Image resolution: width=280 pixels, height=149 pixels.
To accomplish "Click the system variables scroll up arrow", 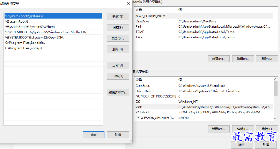I will click(x=275, y=79).
